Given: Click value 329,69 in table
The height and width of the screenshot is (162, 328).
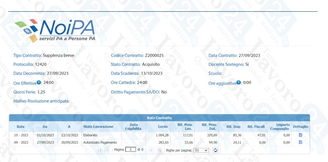Looking at the screenshot, I should pyautogui.click(x=212, y=135).
